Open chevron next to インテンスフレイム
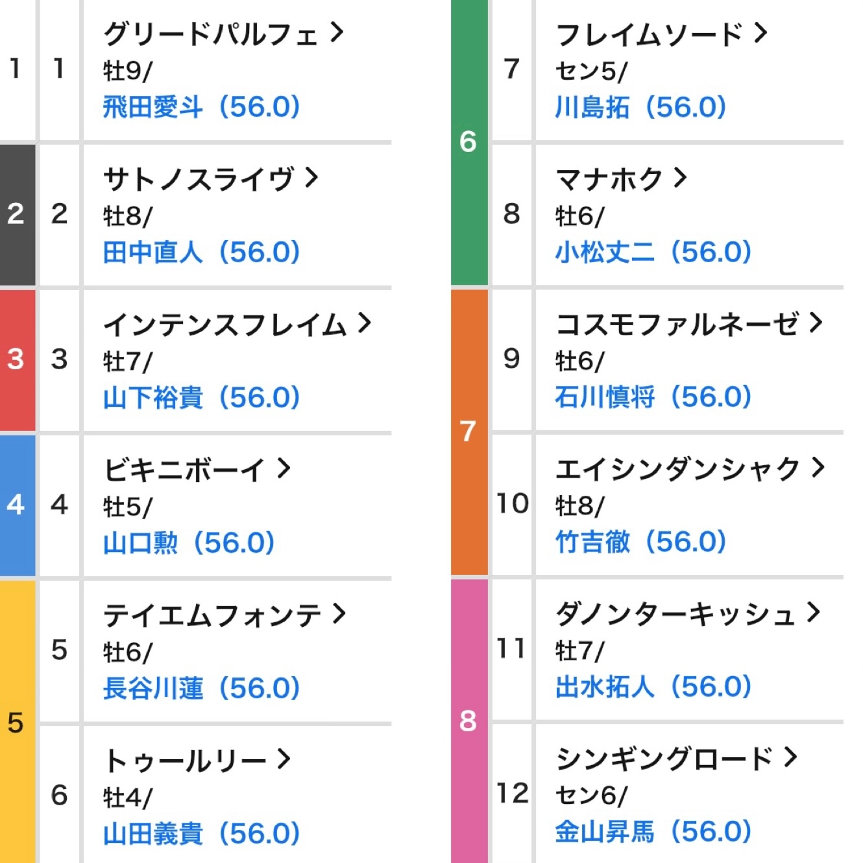This screenshot has height=863, width=863. click(364, 322)
